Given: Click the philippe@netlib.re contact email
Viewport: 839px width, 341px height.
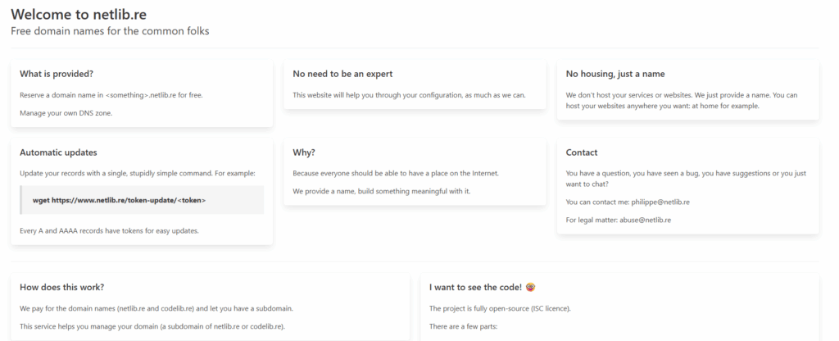Looking at the screenshot, I should click(x=660, y=202).
